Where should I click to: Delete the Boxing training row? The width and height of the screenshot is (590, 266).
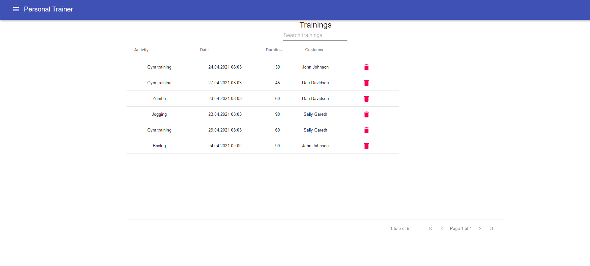[366, 146]
